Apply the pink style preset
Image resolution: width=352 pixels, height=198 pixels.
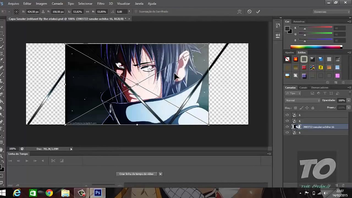coord(337,76)
